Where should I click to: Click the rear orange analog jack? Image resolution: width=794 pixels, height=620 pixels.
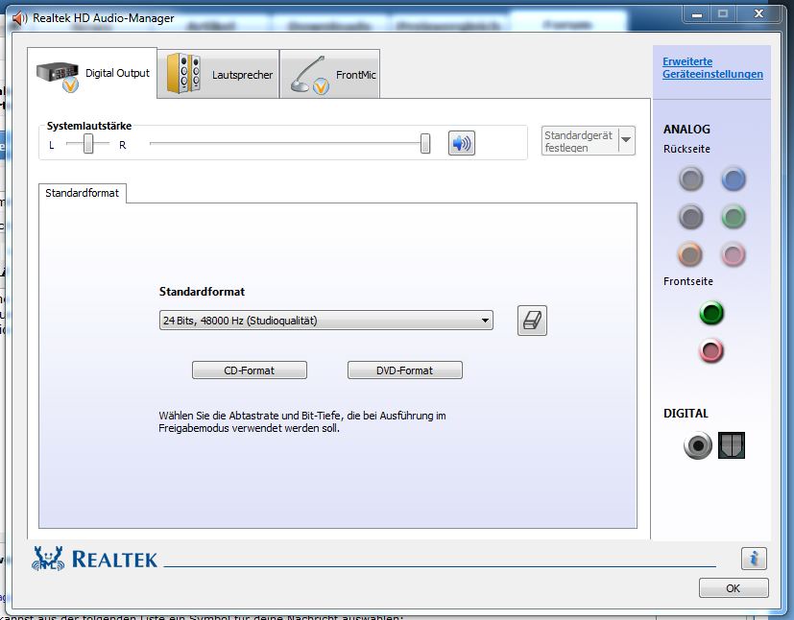[690, 254]
